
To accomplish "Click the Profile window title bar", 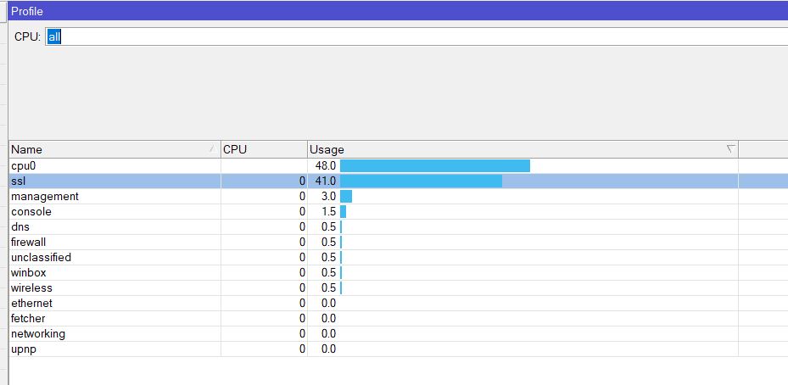I will (398, 10).
